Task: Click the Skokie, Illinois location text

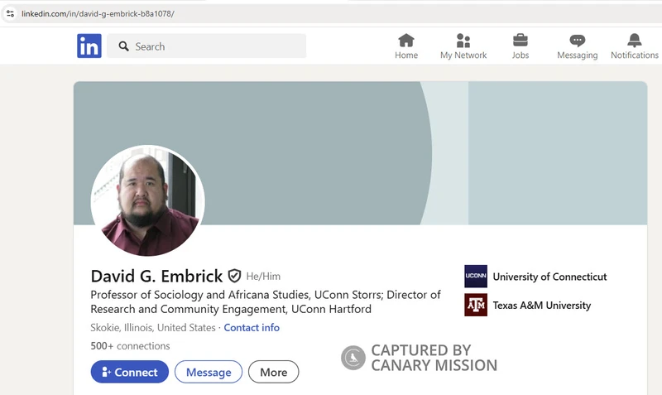Action: point(153,327)
